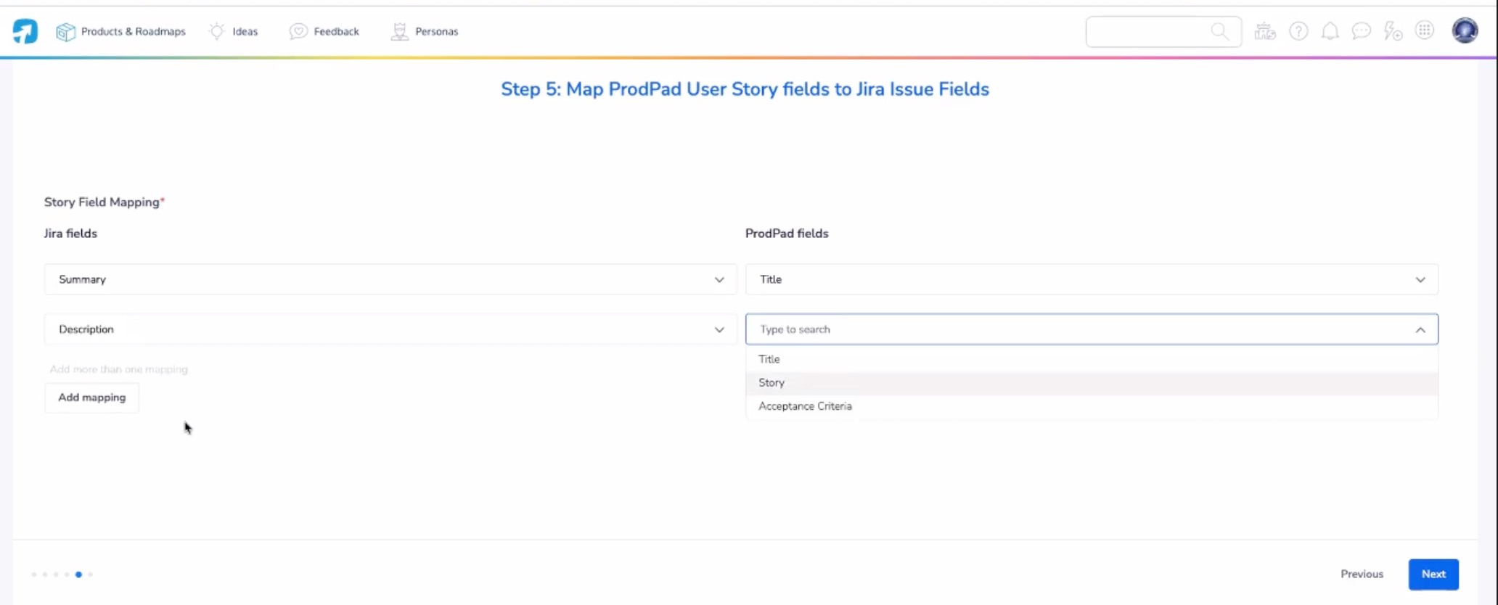Choose Title in the dropdown options
The image size is (1498, 605).
[x=769, y=359]
